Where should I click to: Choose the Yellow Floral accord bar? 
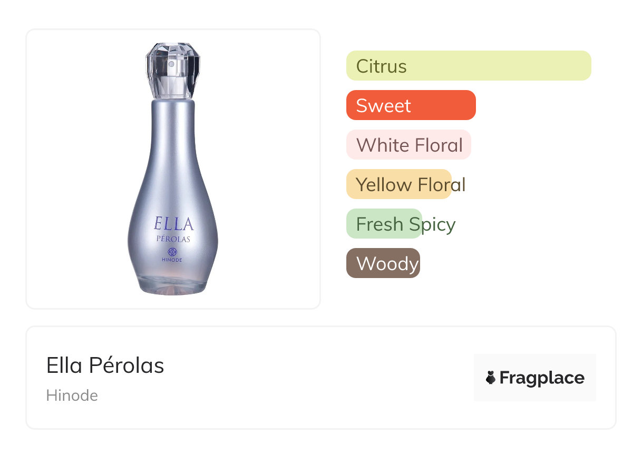tap(399, 184)
